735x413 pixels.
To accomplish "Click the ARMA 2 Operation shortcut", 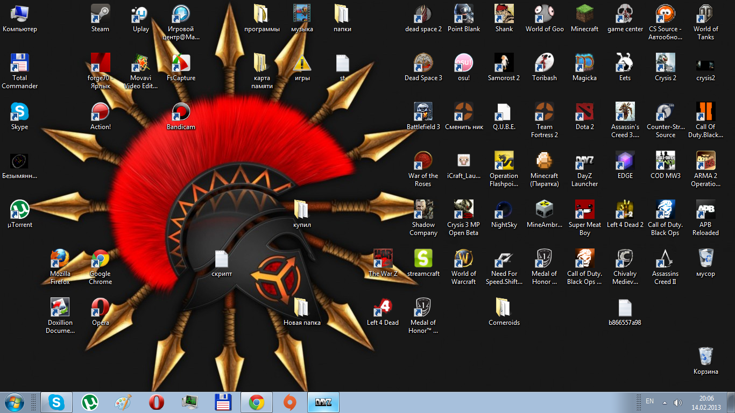I will 706,169.
